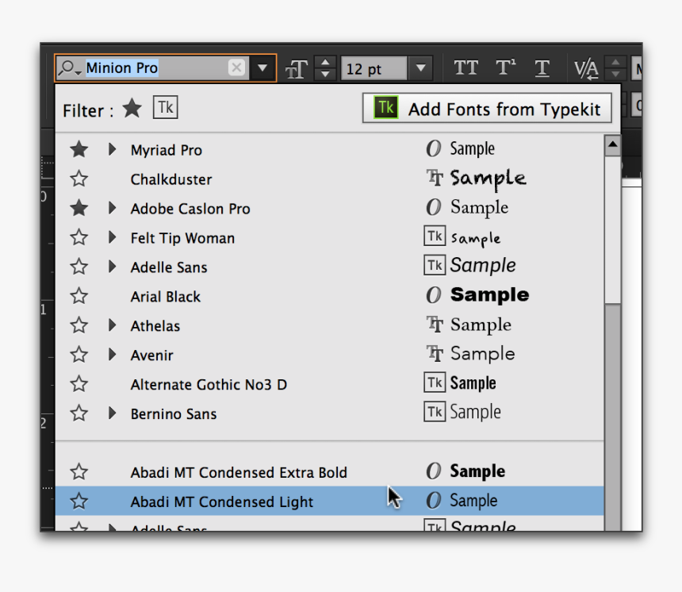Star Alternate Gothic No3 D font
Image resolution: width=682 pixels, height=592 pixels.
click(79, 384)
